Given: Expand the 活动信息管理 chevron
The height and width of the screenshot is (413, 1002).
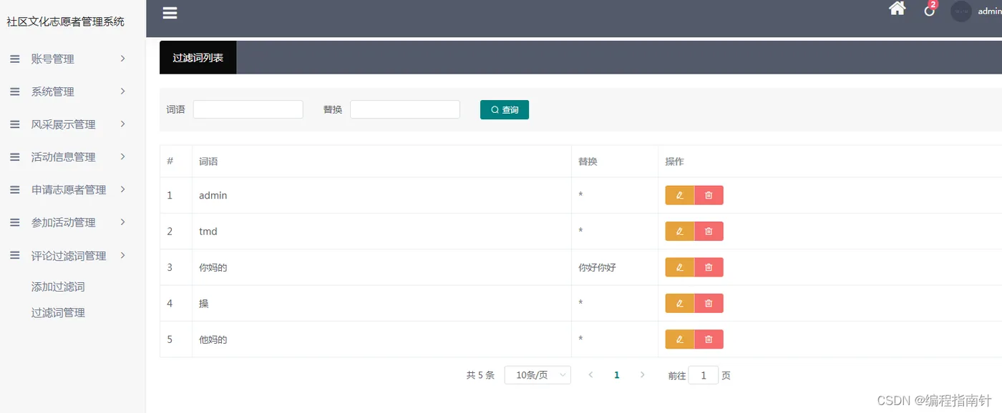Looking at the screenshot, I should 123,156.
